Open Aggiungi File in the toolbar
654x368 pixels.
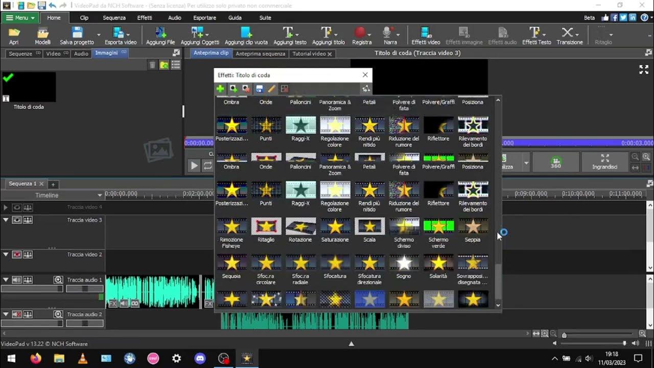160,36
